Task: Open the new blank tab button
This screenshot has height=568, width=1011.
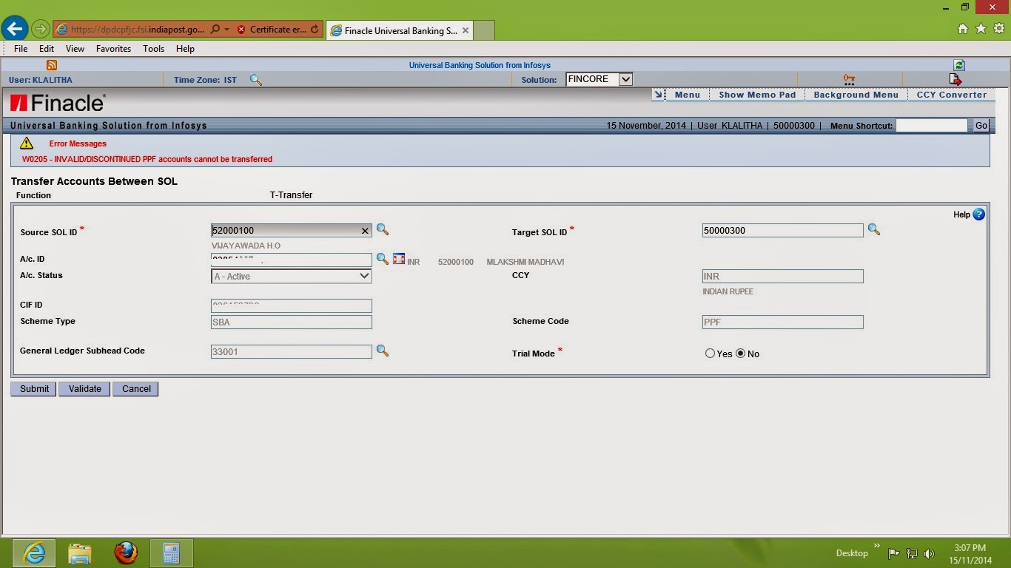Action: [x=484, y=30]
